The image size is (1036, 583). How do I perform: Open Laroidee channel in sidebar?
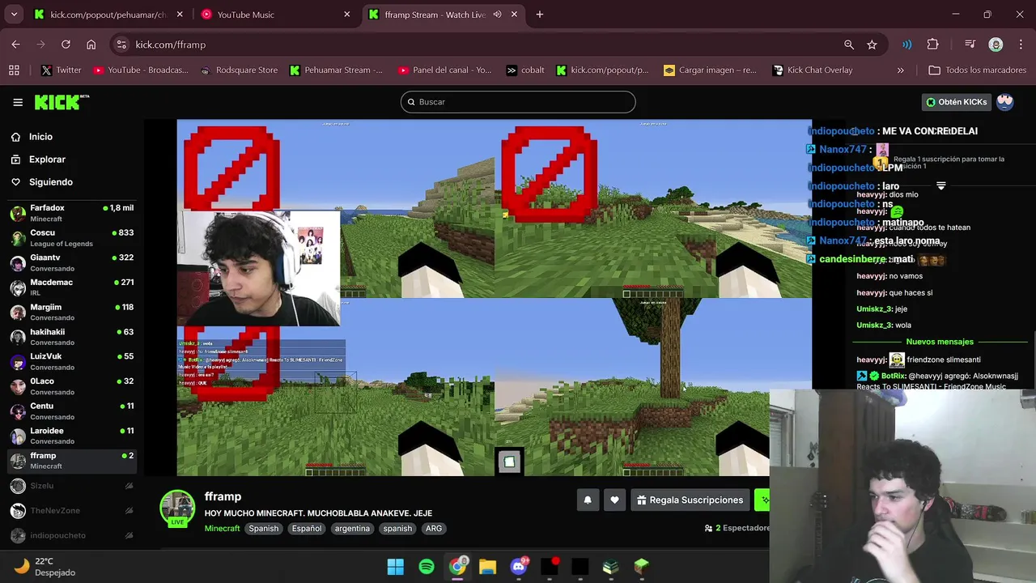(x=71, y=436)
